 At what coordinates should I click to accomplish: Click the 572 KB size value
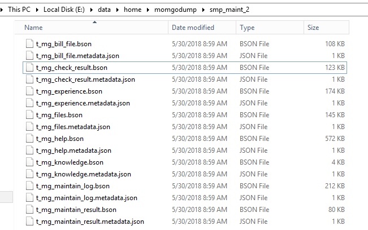pyautogui.click(x=335, y=139)
